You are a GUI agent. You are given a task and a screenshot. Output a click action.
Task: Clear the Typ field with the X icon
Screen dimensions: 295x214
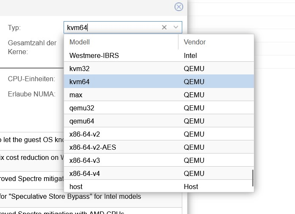coord(164,27)
